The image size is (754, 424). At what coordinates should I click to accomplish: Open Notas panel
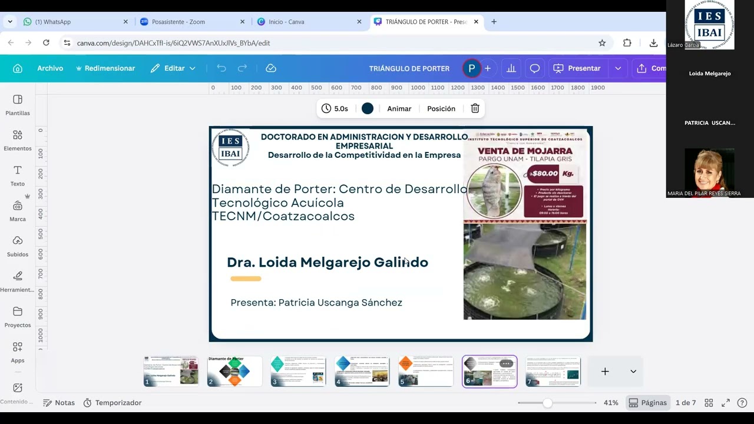59,403
